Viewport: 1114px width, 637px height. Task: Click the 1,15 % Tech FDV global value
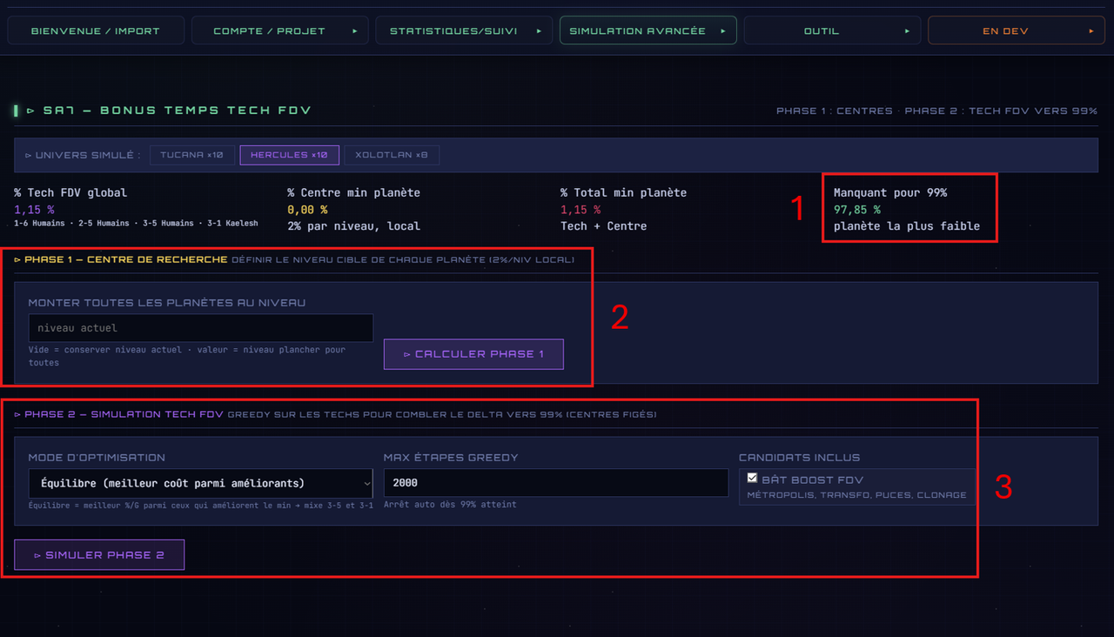click(x=34, y=210)
